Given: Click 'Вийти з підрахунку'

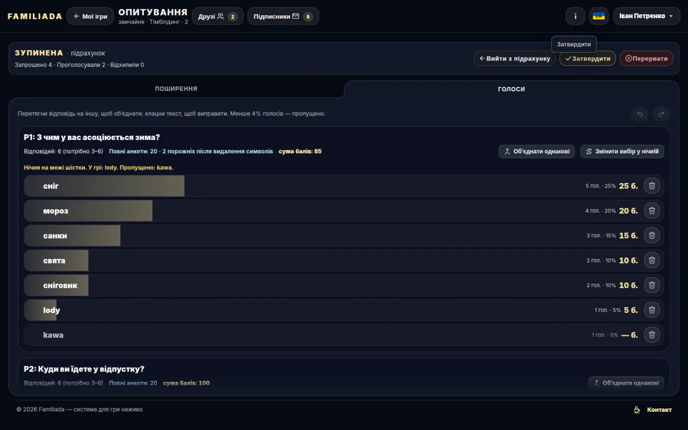Looking at the screenshot, I should tap(515, 58).
